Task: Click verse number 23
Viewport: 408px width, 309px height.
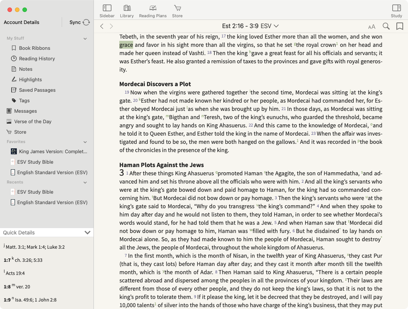Action: (x=313, y=133)
